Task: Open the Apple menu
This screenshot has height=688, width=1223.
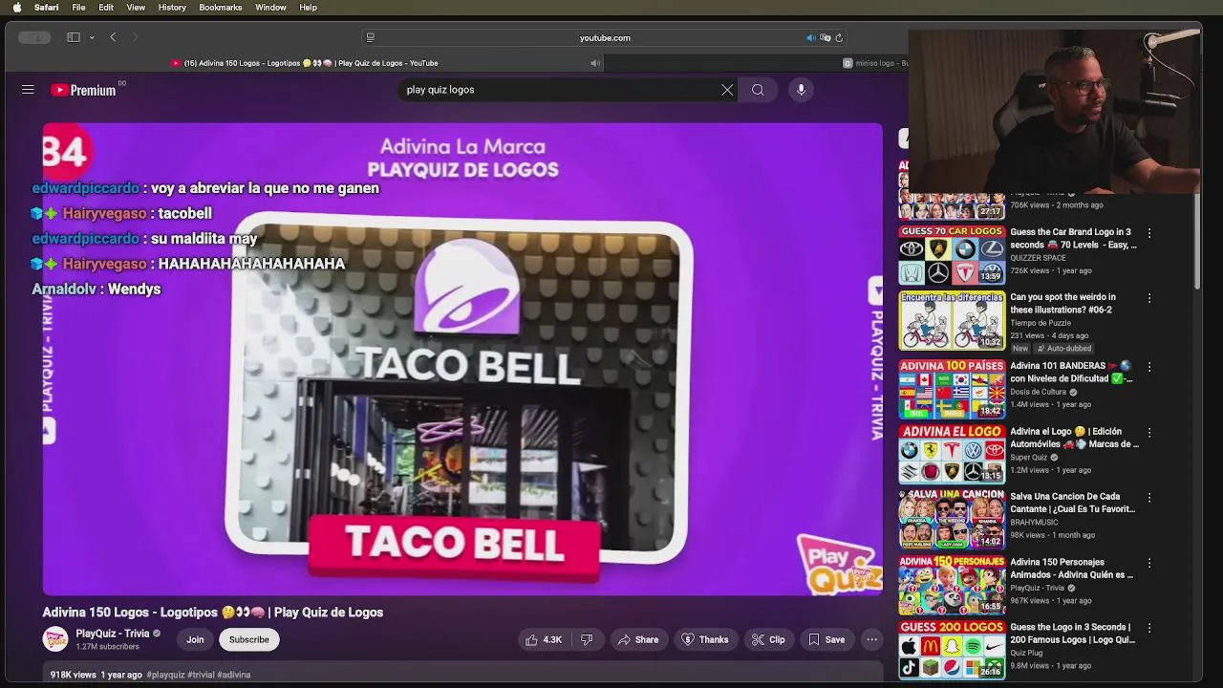Action: click(16, 7)
